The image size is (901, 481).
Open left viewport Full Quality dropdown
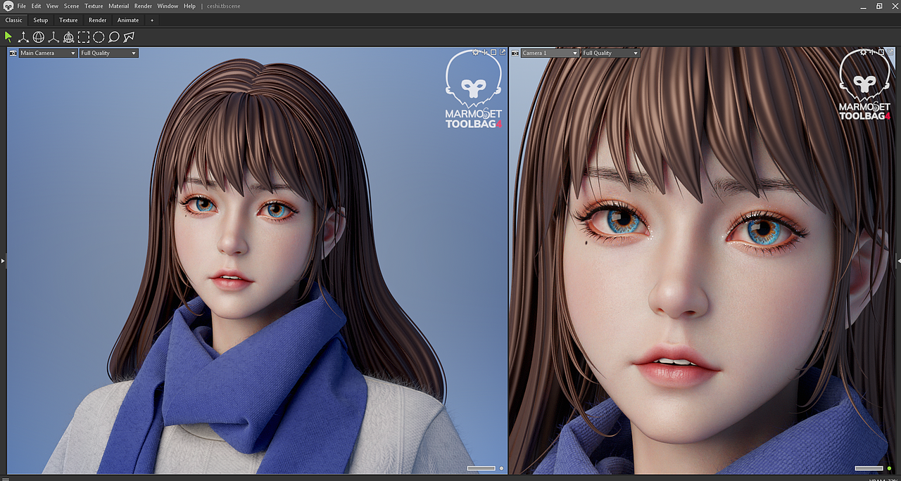108,53
